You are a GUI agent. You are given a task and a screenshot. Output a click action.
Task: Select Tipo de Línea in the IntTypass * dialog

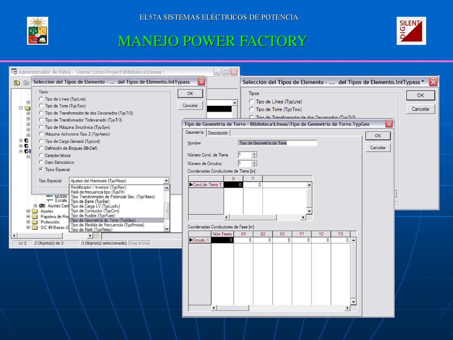[251, 101]
